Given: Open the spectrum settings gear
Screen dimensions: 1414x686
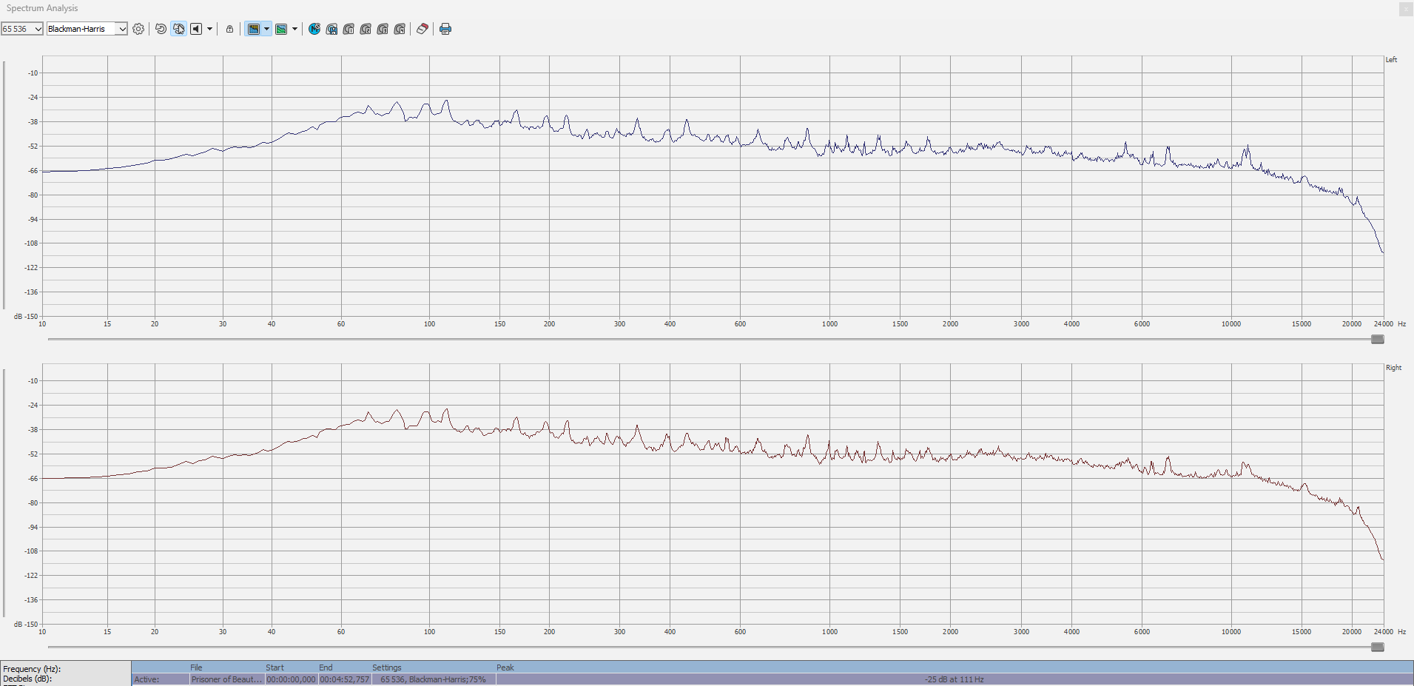Looking at the screenshot, I should pyautogui.click(x=138, y=29).
